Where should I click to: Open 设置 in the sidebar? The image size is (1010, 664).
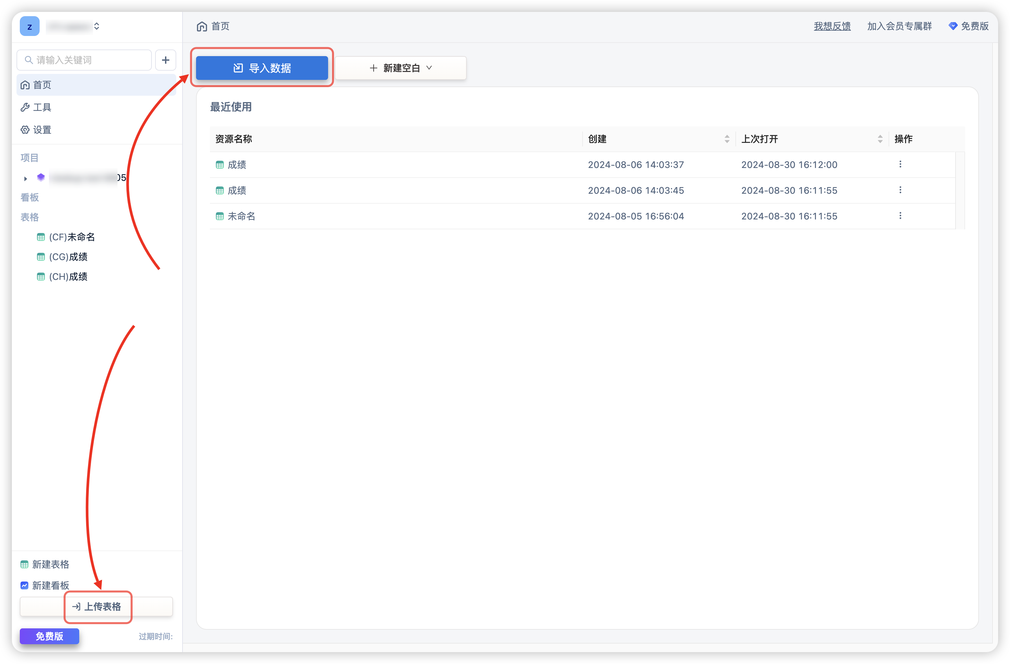click(36, 130)
